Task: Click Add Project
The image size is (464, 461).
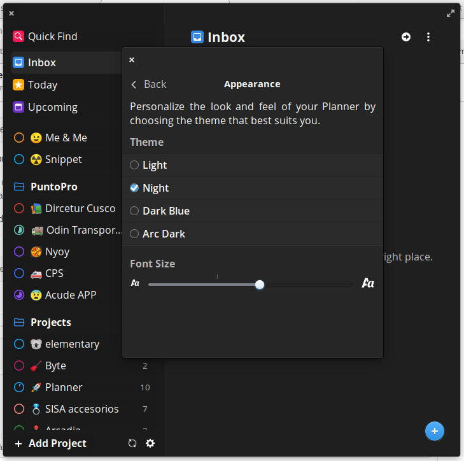Action: tap(50, 443)
